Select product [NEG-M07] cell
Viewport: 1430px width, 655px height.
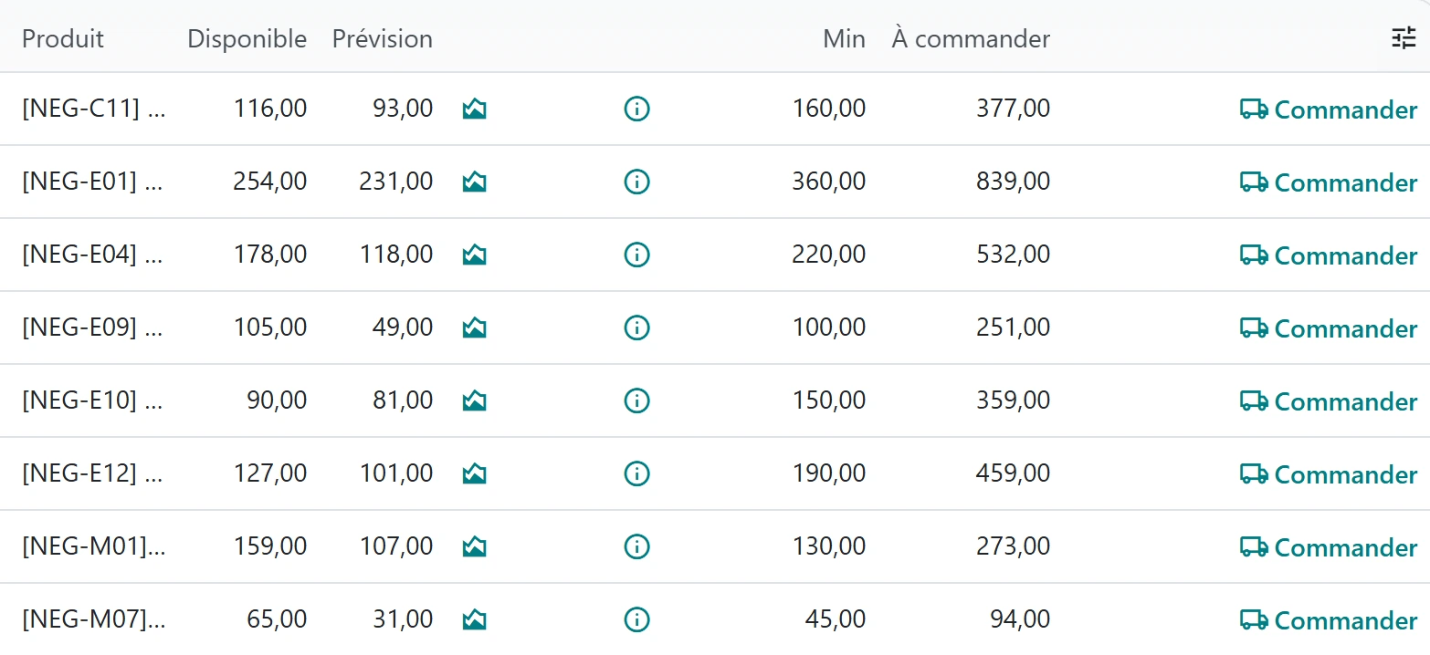pyautogui.click(x=95, y=619)
